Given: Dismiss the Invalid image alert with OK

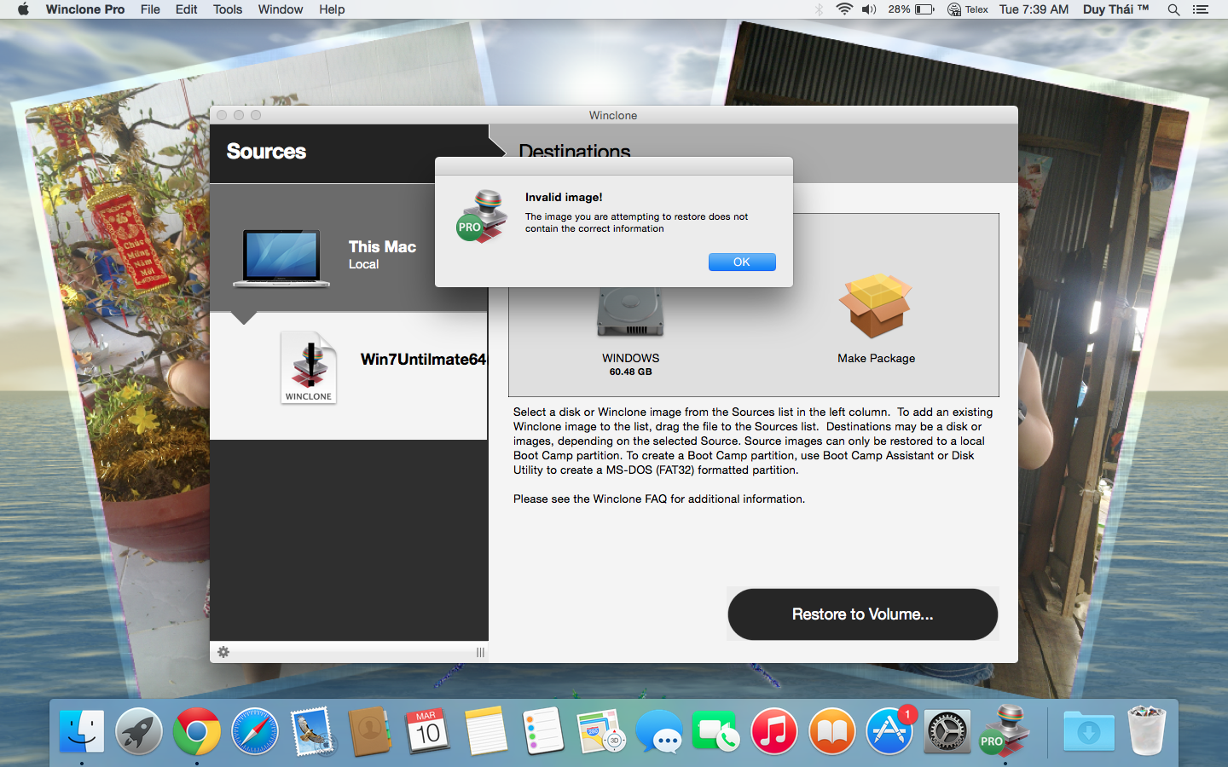Looking at the screenshot, I should 742,262.
